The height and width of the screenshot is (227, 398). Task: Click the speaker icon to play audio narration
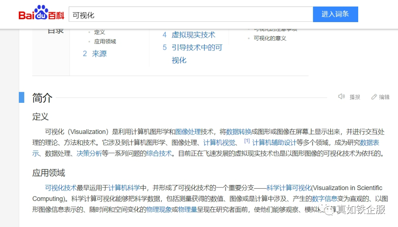(x=341, y=97)
